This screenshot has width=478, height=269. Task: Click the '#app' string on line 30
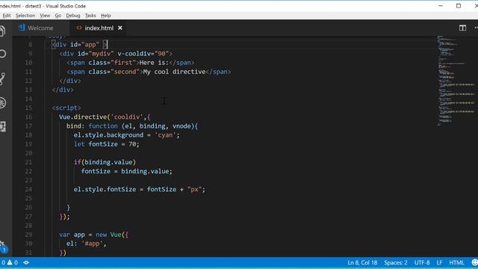pyautogui.click(x=93, y=244)
